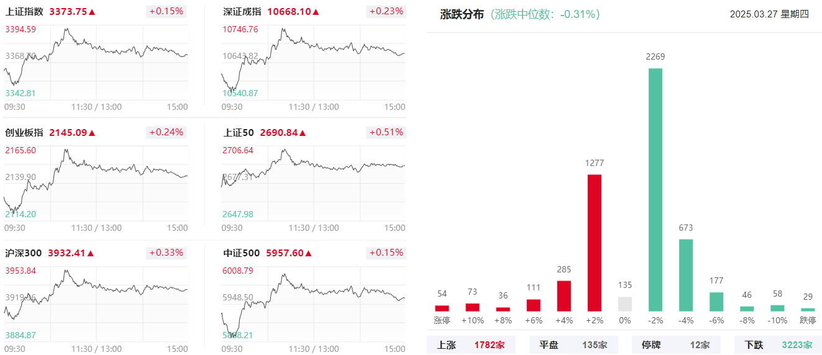Click the red up-arrow beside 上证指数 3373.75
Screen dimensions: 822x355
pyautogui.click(x=92, y=12)
